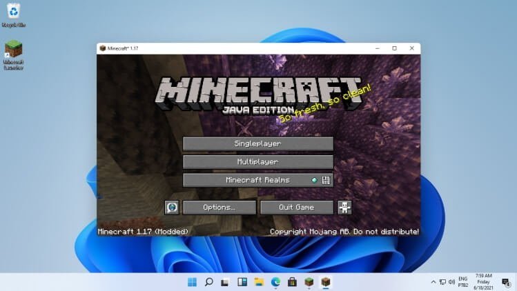This screenshot has width=517, height=291.
Task: Click the volume speaker icon in system tray
Action: (451, 282)
